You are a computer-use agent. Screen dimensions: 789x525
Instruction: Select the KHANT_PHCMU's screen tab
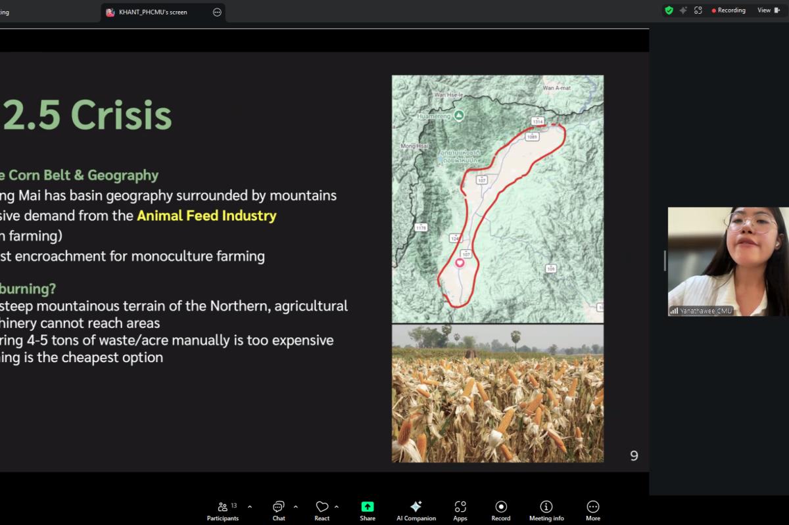pos(155,12)
